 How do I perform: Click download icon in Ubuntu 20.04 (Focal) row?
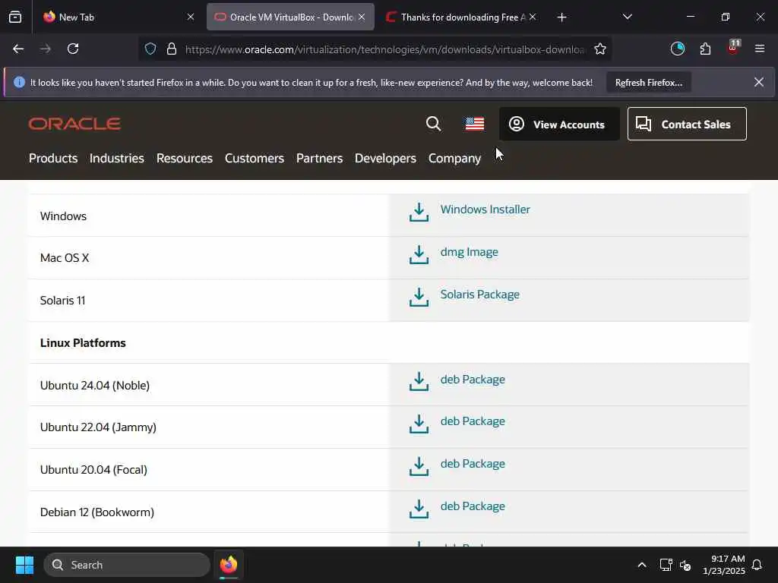(419, 467)
